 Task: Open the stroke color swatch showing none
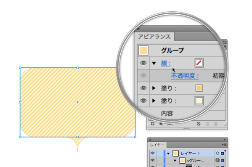[199, 63]
